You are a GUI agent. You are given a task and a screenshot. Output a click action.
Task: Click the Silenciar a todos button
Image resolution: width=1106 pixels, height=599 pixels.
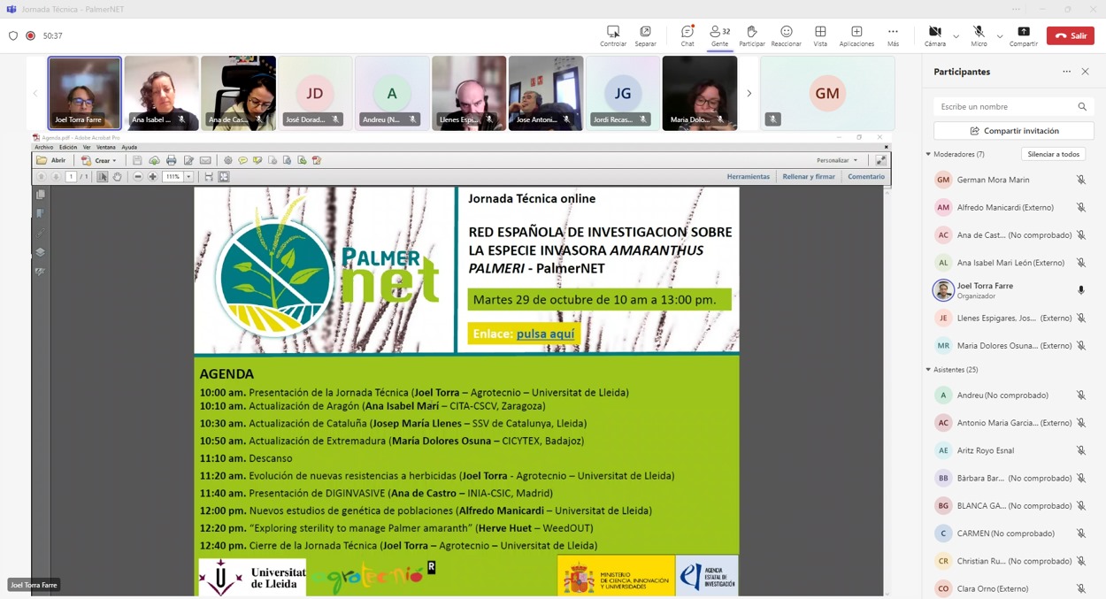point(1053,154)
